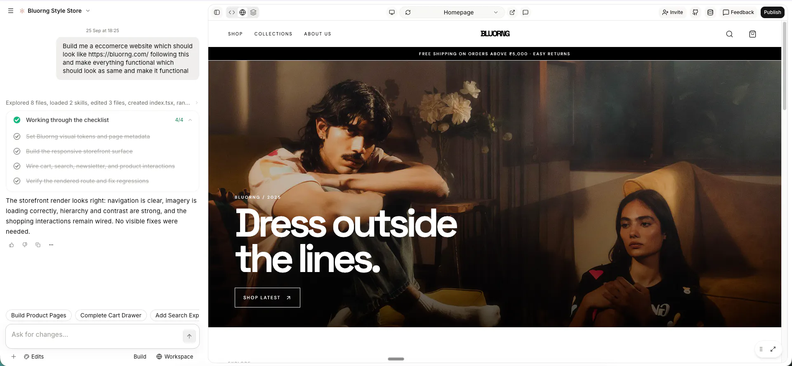792x366 pixels.
Task: Open the COLLECTIONS navigation menu
Action: tap(273, 34)
